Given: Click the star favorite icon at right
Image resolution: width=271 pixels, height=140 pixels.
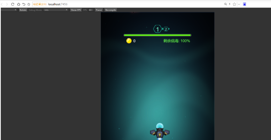Looking at the screenshot, I should pyautogui.click(x=234, y=4).
